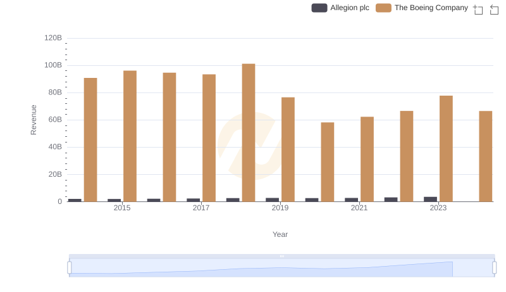Click the 2021 x-axis label
The width and height of the screenshot is (506, 292).
pyautogui.click(x=359, y=208)
